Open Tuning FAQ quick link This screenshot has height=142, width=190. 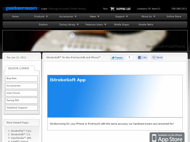[21, 101]
